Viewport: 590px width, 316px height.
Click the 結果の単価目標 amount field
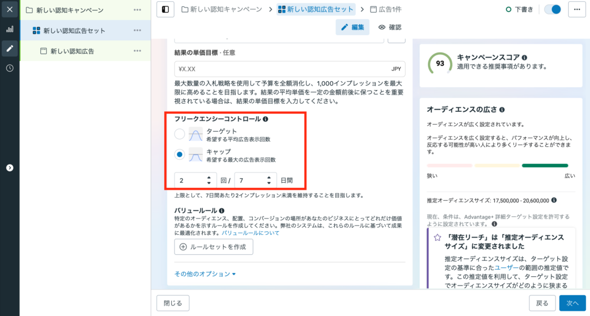point(290,69)
